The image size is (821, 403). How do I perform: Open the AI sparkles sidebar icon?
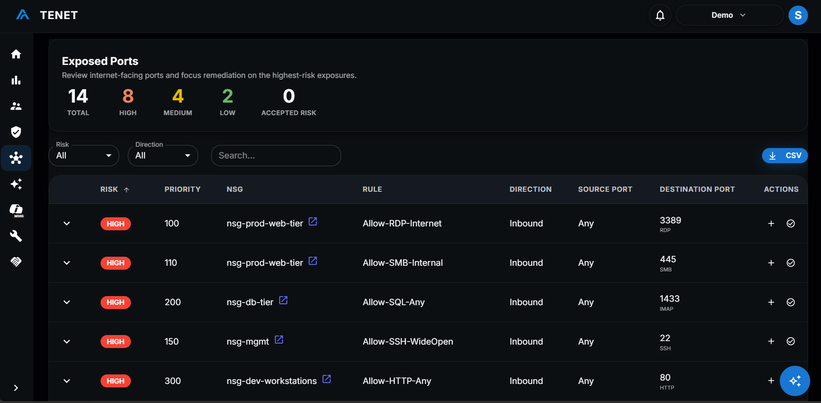16,184
